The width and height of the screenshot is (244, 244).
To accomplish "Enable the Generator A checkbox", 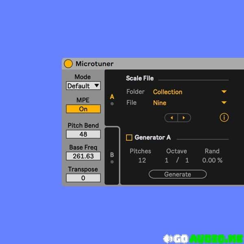I will click(129, 137).
